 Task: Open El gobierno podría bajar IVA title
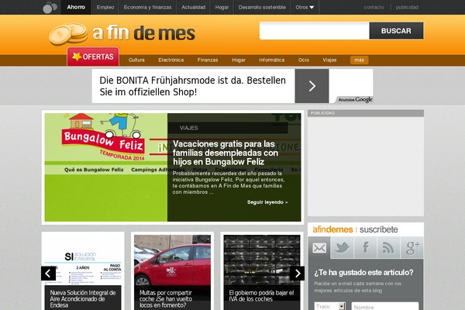point(261,296)
